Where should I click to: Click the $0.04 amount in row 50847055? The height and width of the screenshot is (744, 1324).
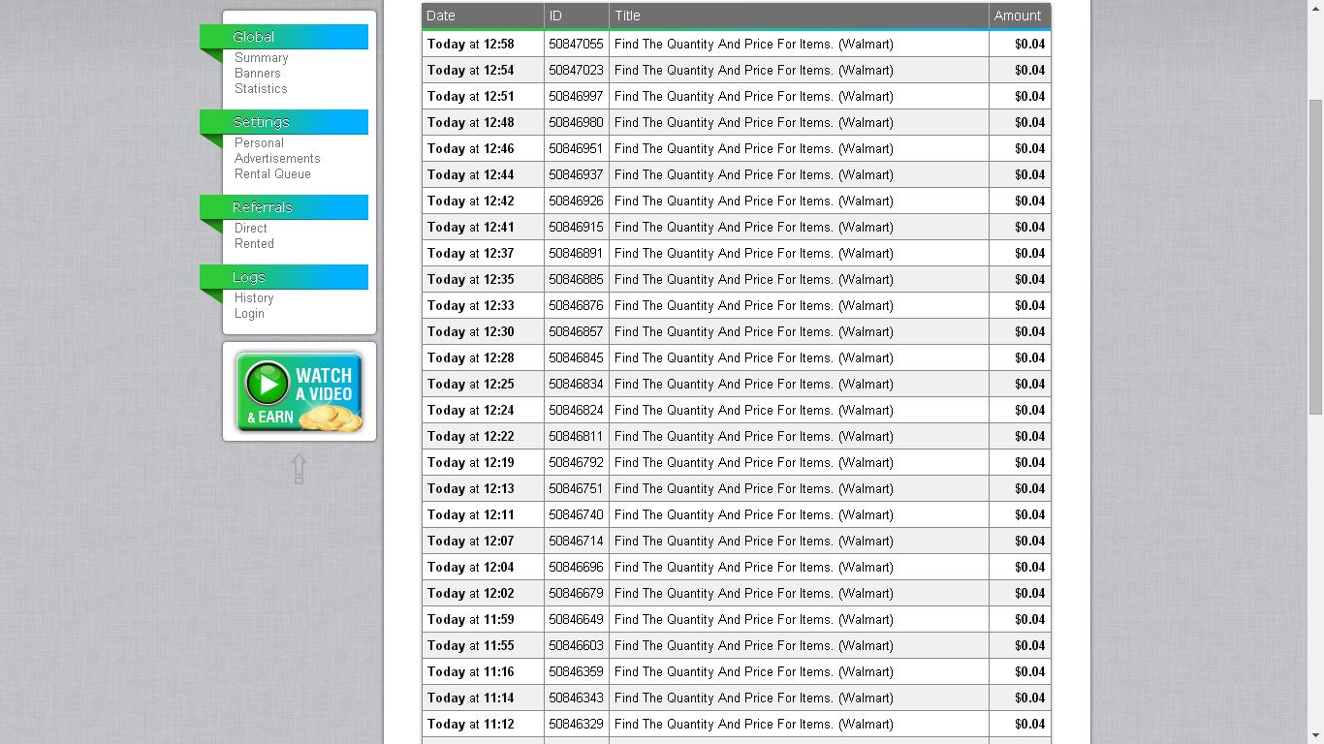(x=1029, y=44)
